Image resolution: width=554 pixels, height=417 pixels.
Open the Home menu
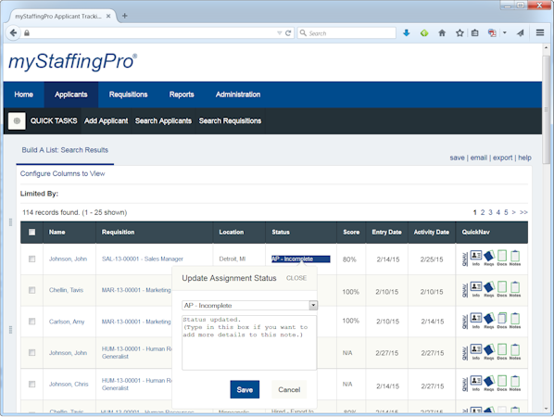pos(24,95)
